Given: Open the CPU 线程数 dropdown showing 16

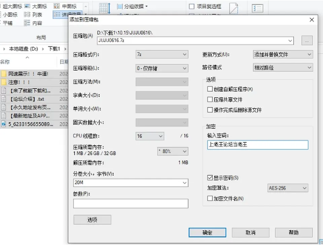Looking at the screenshot, I should [x=150, y=136].
